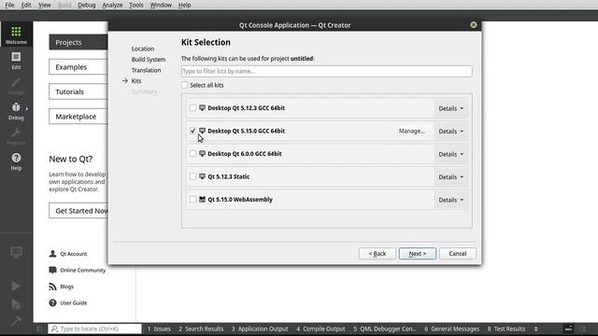Check Desktop Qt 6.0.0 GCC 64bit kit
This screenshot has height=336, width=598.
point(192,153)
